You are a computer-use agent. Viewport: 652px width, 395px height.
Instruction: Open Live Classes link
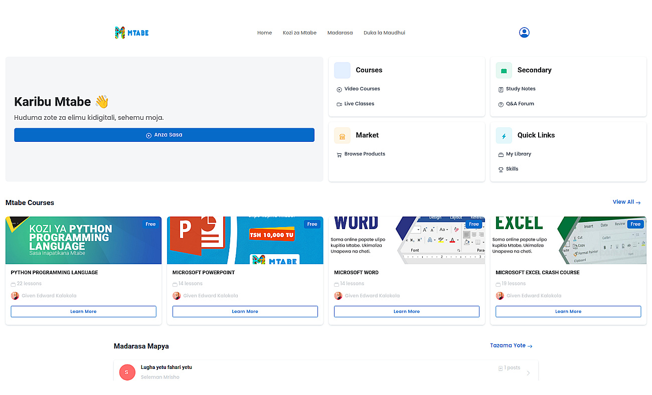coord(359,104)
